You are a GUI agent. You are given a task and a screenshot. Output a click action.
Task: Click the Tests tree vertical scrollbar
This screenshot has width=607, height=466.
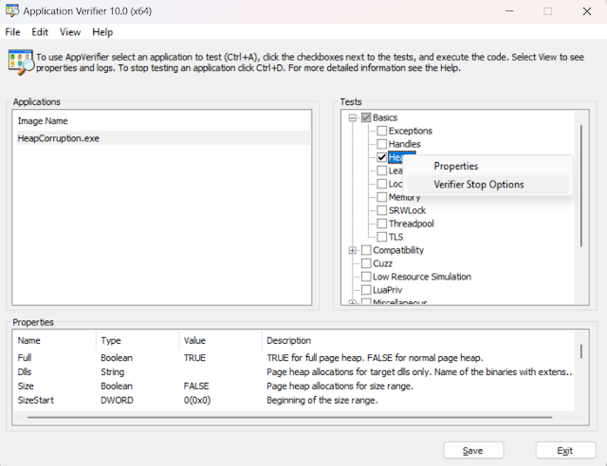581,186
